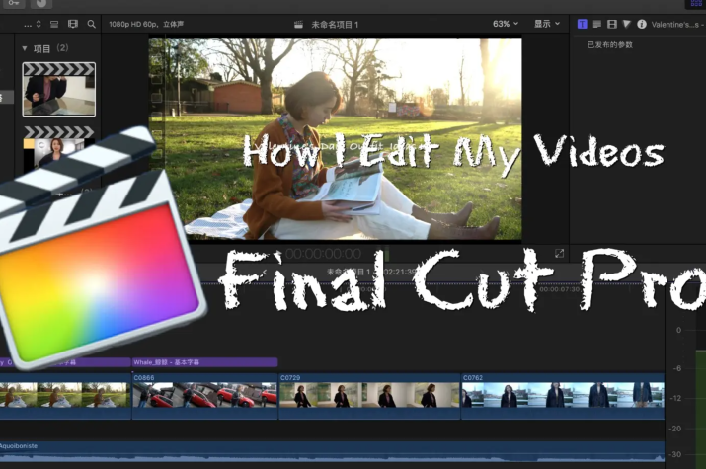Click the fullscreen arrows below the viewer

560,254
